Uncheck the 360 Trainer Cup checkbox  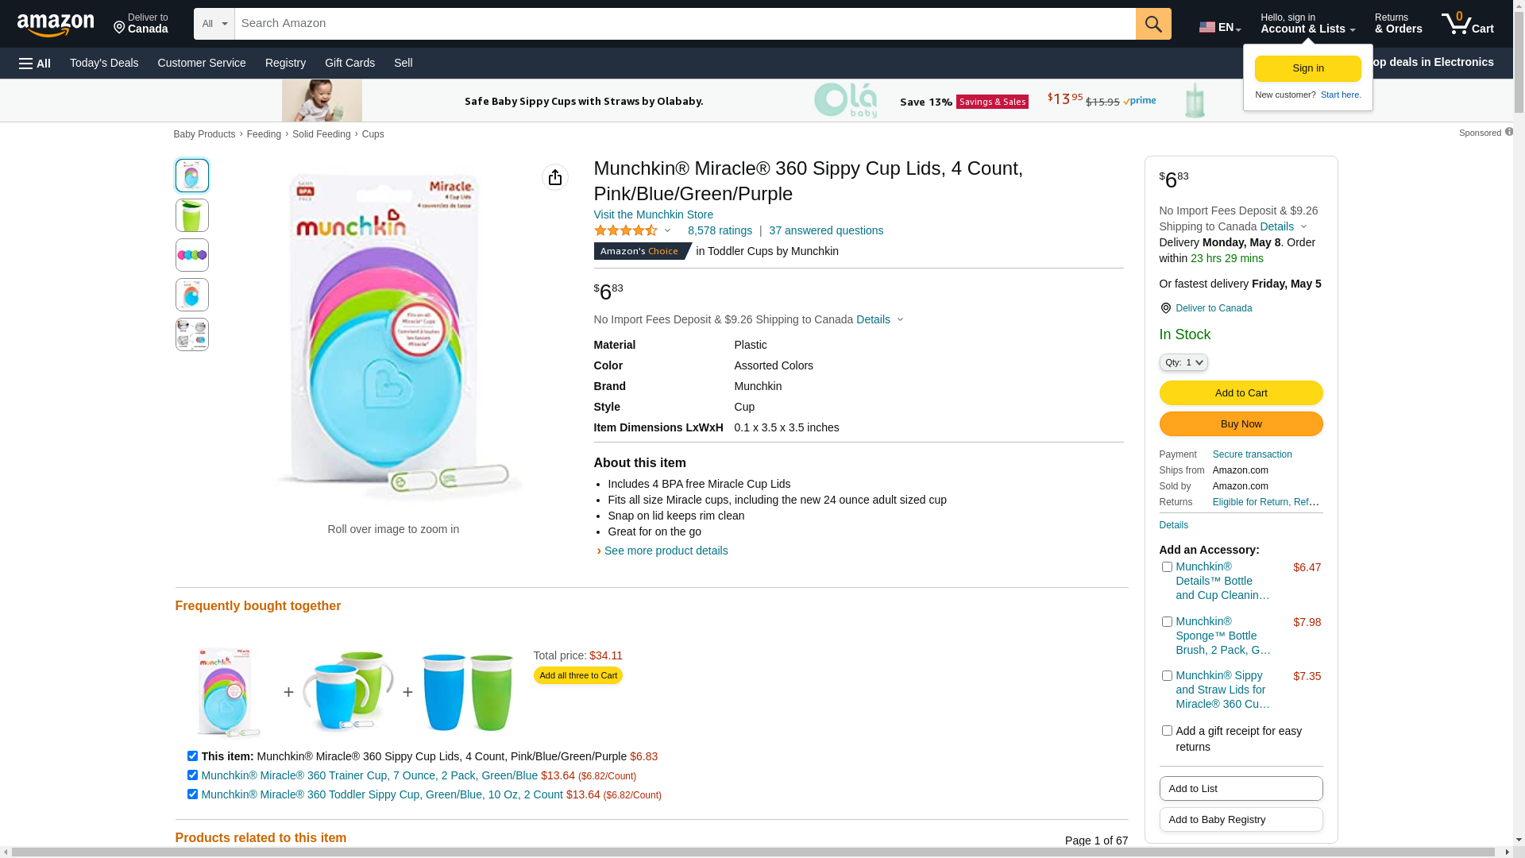click(192, 775)
